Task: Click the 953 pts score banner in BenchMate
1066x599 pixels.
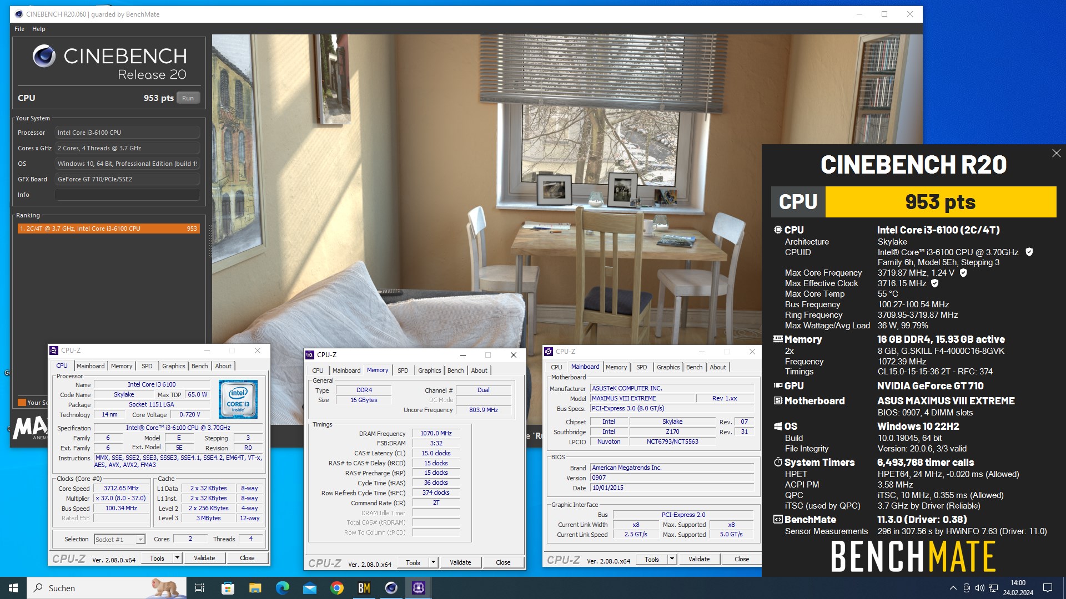Action: click(x=941, y=202)
